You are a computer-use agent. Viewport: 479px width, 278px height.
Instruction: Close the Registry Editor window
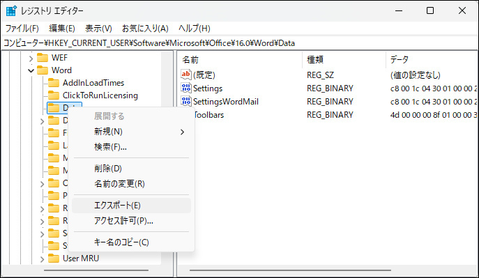click(462, 10)
